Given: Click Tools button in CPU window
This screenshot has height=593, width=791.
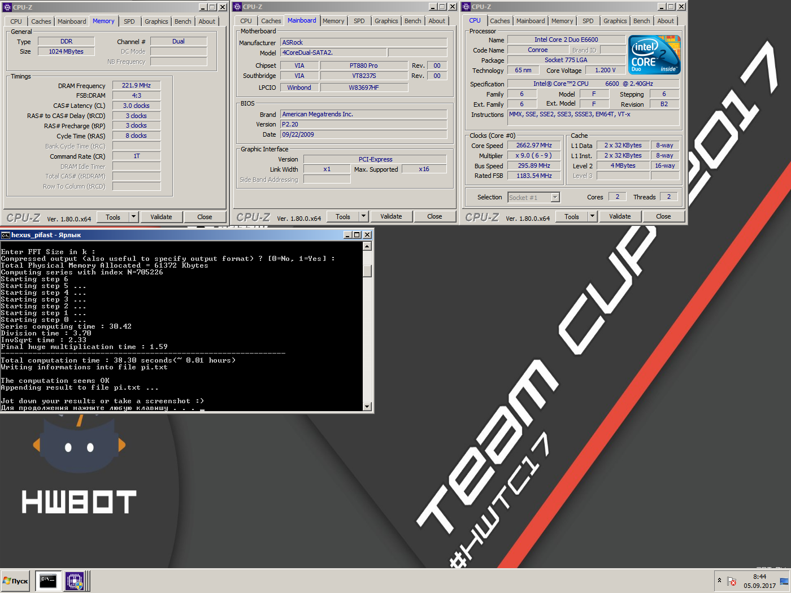Looking at the screenshot, I should [572, 216].
